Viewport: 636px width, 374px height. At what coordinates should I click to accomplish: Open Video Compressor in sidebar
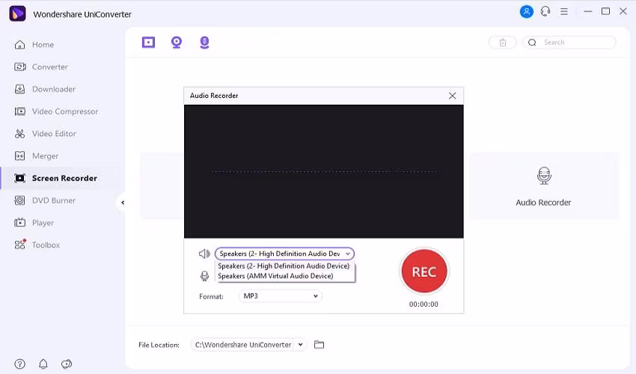click(65, 111)
